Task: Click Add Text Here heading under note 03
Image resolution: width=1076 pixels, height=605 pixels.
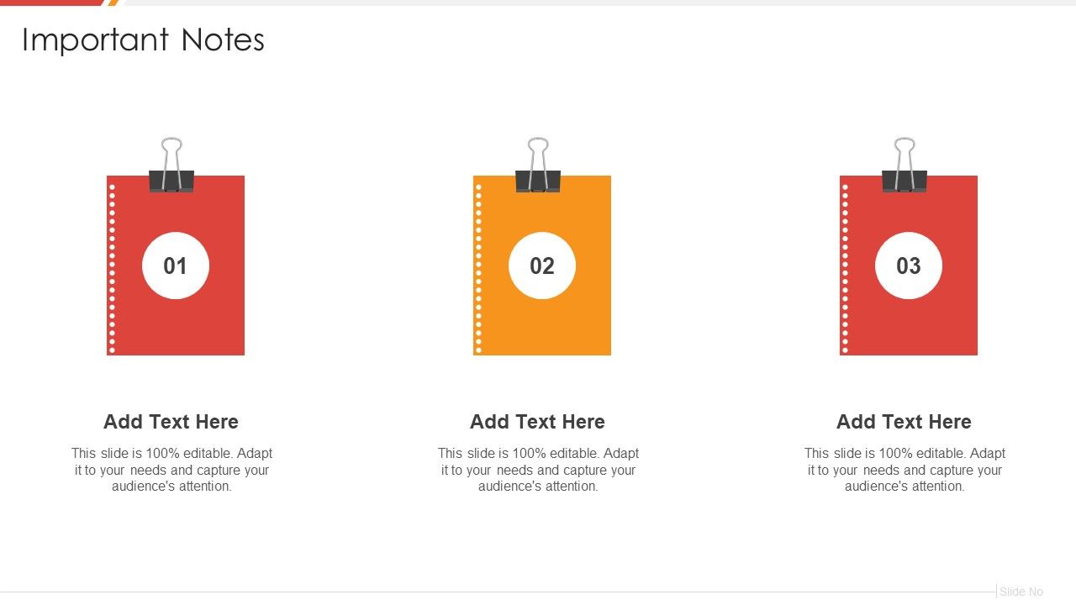Action: point(905,422)
